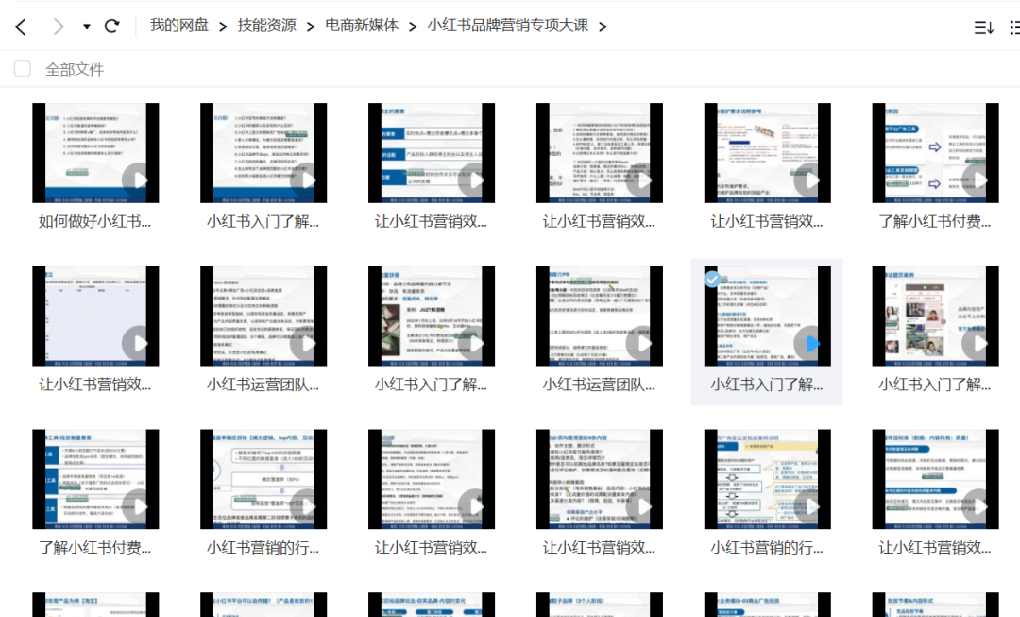Open 小红书入门了解 thumbnail with phone photo collage
1020x617 pixels.
click(x=935, y=317)
